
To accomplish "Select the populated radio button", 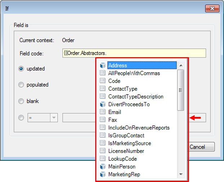I will (x=21, y=85).
